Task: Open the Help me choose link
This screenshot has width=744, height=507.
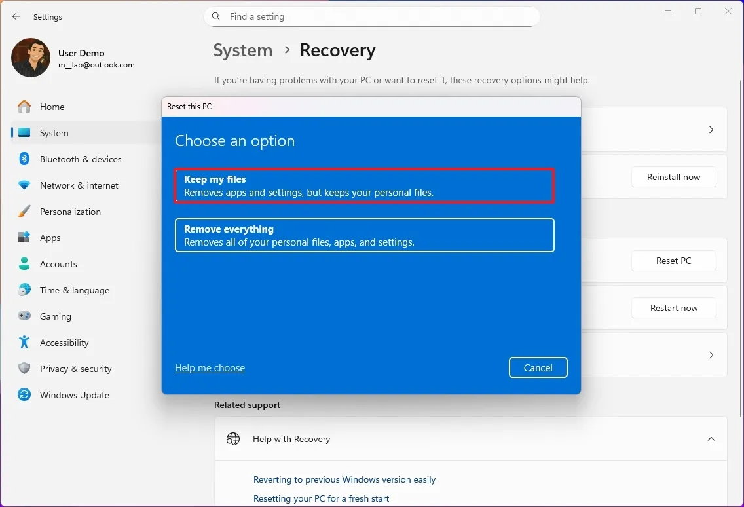Action: (x=210, y=367)
